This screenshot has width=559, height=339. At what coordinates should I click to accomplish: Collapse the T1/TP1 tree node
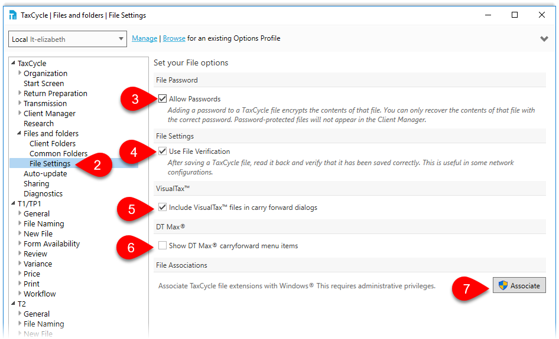(x=13, y=203)
